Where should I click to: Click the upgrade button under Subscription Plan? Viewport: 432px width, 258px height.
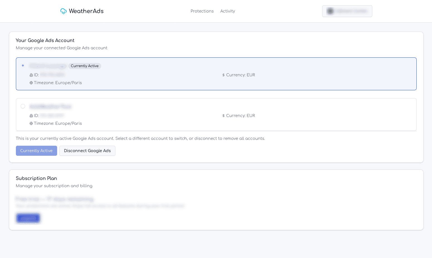click(x=28, y=218)
